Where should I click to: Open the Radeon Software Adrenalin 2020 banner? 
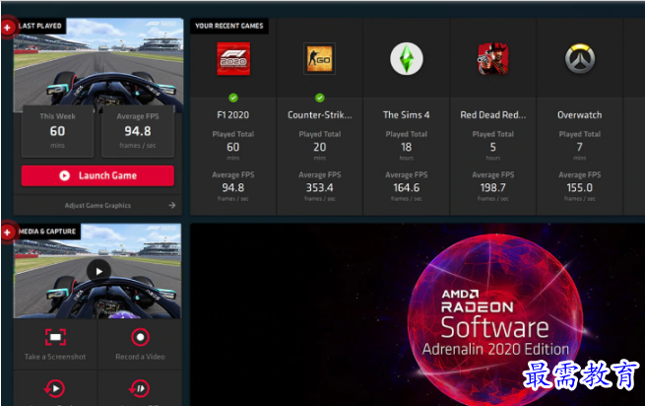(418, 314)
